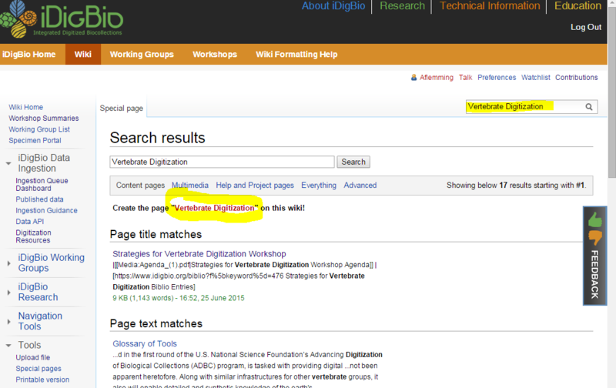Collapse the Tools section arrow
616x388 pixels.
click(x=8, y=345)
